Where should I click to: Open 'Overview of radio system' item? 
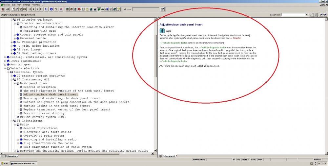[44, 136]
